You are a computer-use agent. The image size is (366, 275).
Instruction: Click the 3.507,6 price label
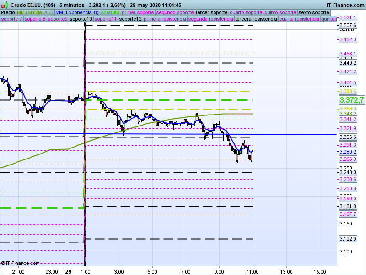[348, 25]
